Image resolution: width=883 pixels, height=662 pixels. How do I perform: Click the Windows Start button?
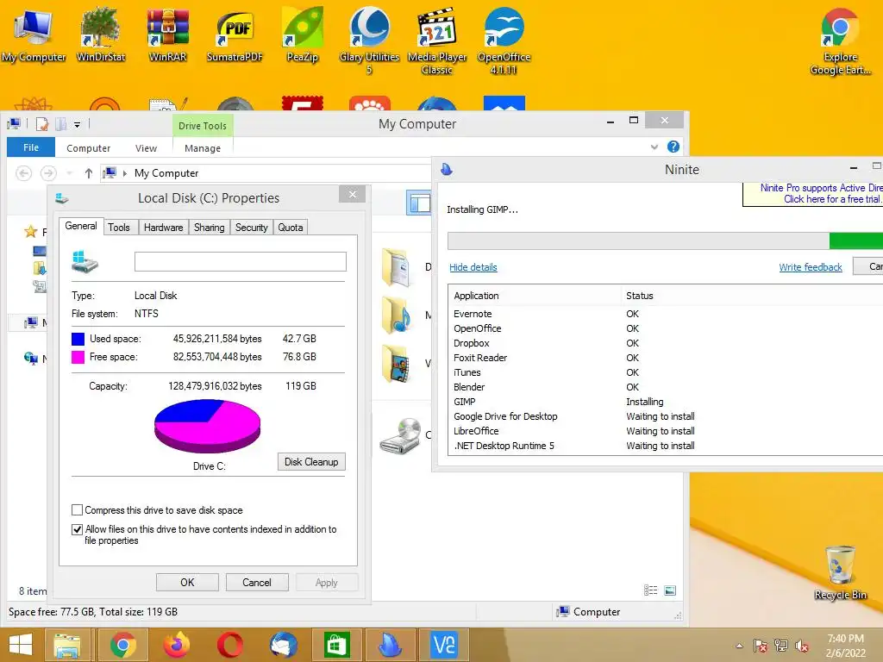point(21,645)
